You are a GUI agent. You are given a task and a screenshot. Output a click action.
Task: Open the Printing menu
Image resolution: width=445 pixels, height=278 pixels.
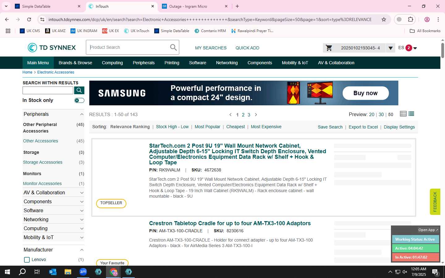point(172,63)
